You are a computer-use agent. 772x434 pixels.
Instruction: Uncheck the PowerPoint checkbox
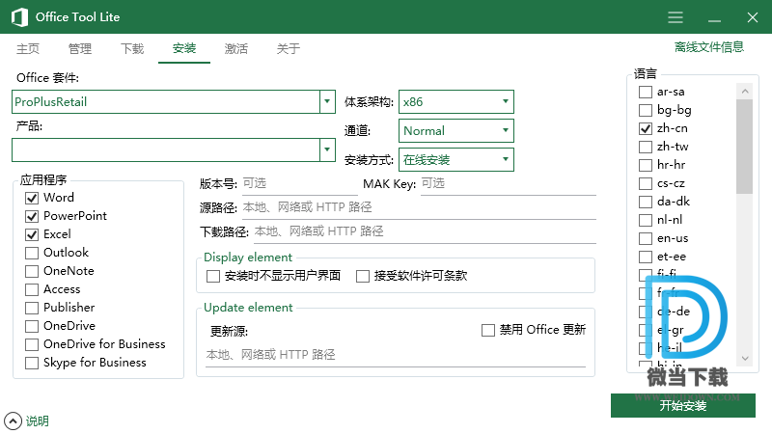32,216
